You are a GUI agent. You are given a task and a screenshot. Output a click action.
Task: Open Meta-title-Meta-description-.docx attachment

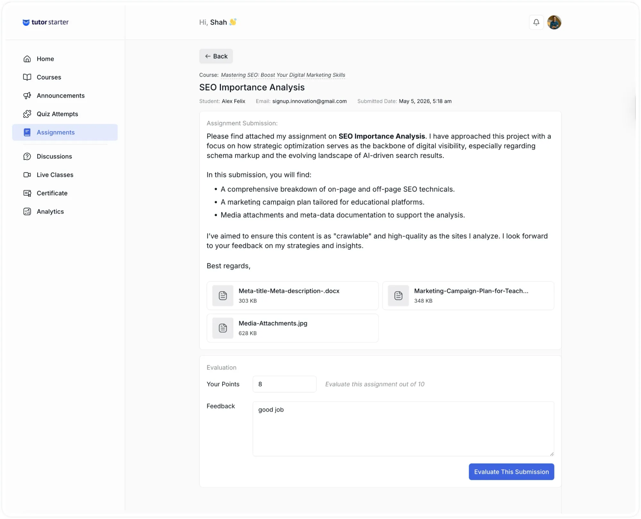[x=292, y=295]
